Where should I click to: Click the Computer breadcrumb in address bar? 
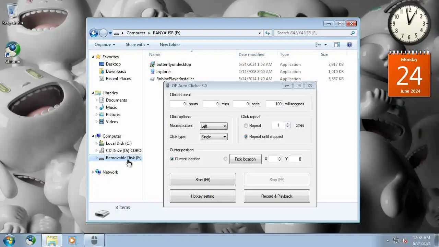136,33
